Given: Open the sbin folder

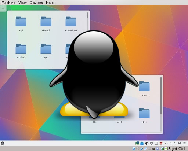Looking at the screenshot, I should point(144,116).
